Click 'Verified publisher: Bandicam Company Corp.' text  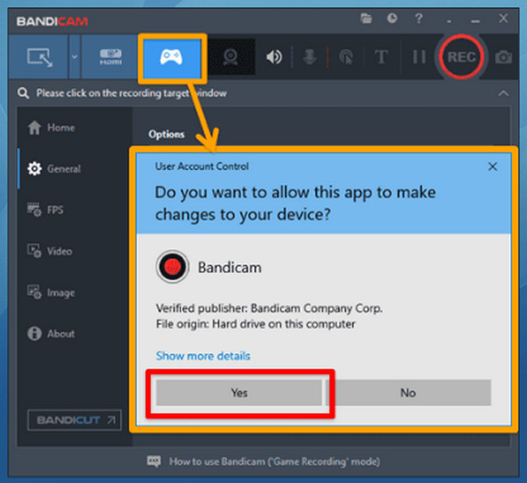(x=270, y=308)
